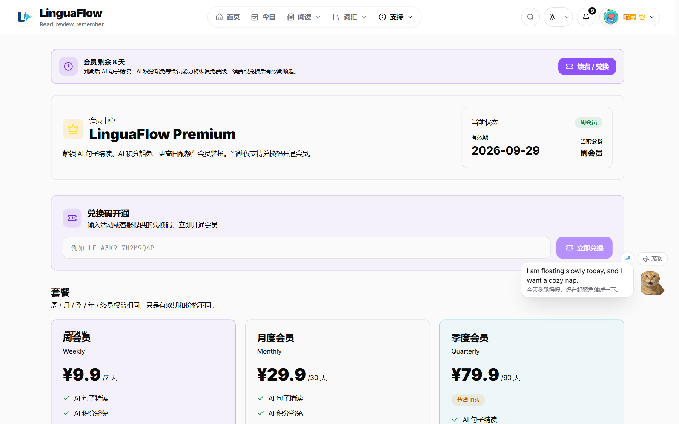Select the 季度会员 plan title
The height and width of the screenshot is (424, 679).
coord(470,338)
